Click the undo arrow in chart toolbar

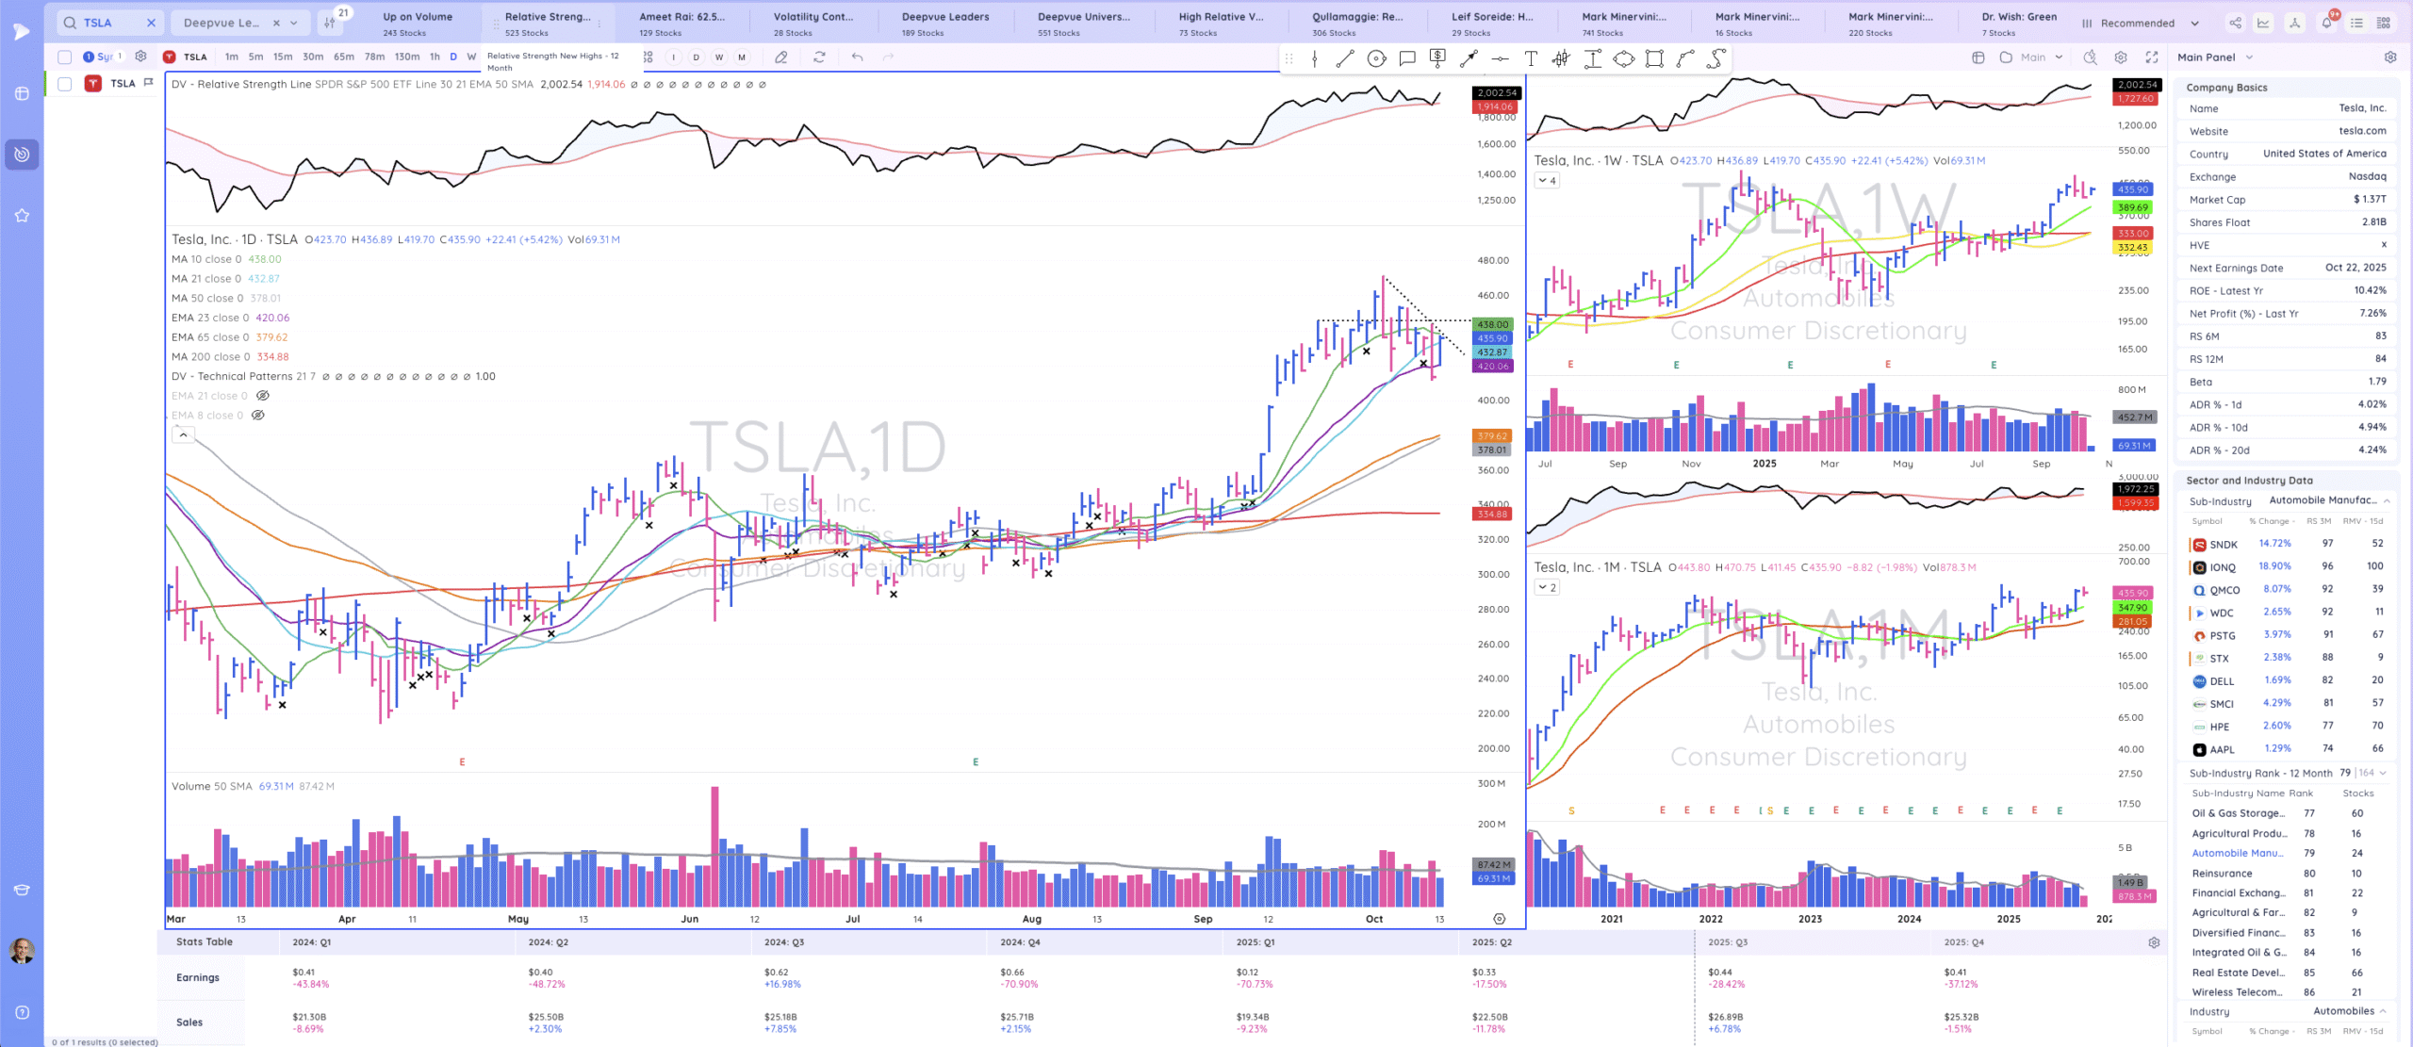857,57
